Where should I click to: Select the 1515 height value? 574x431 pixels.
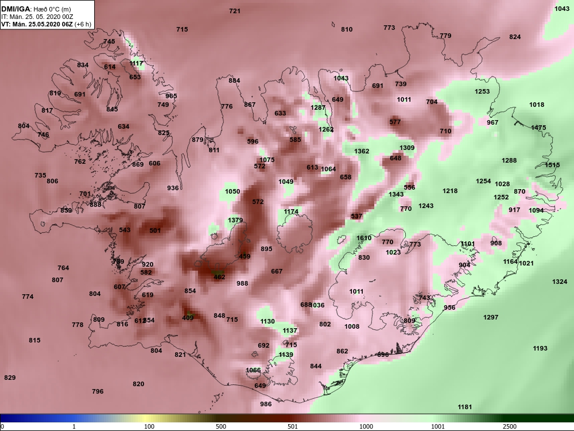(552, 165)
